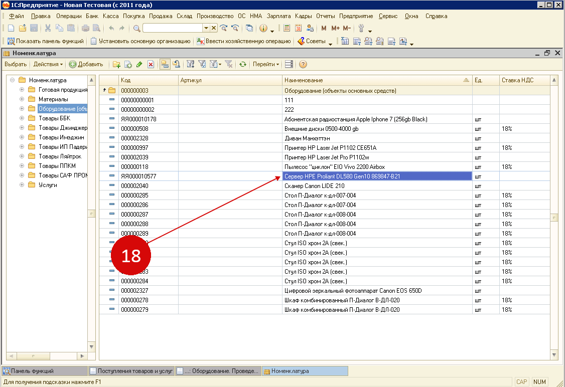
Task: Click the orange question mark help icon
Action: [x=303, y=64]
